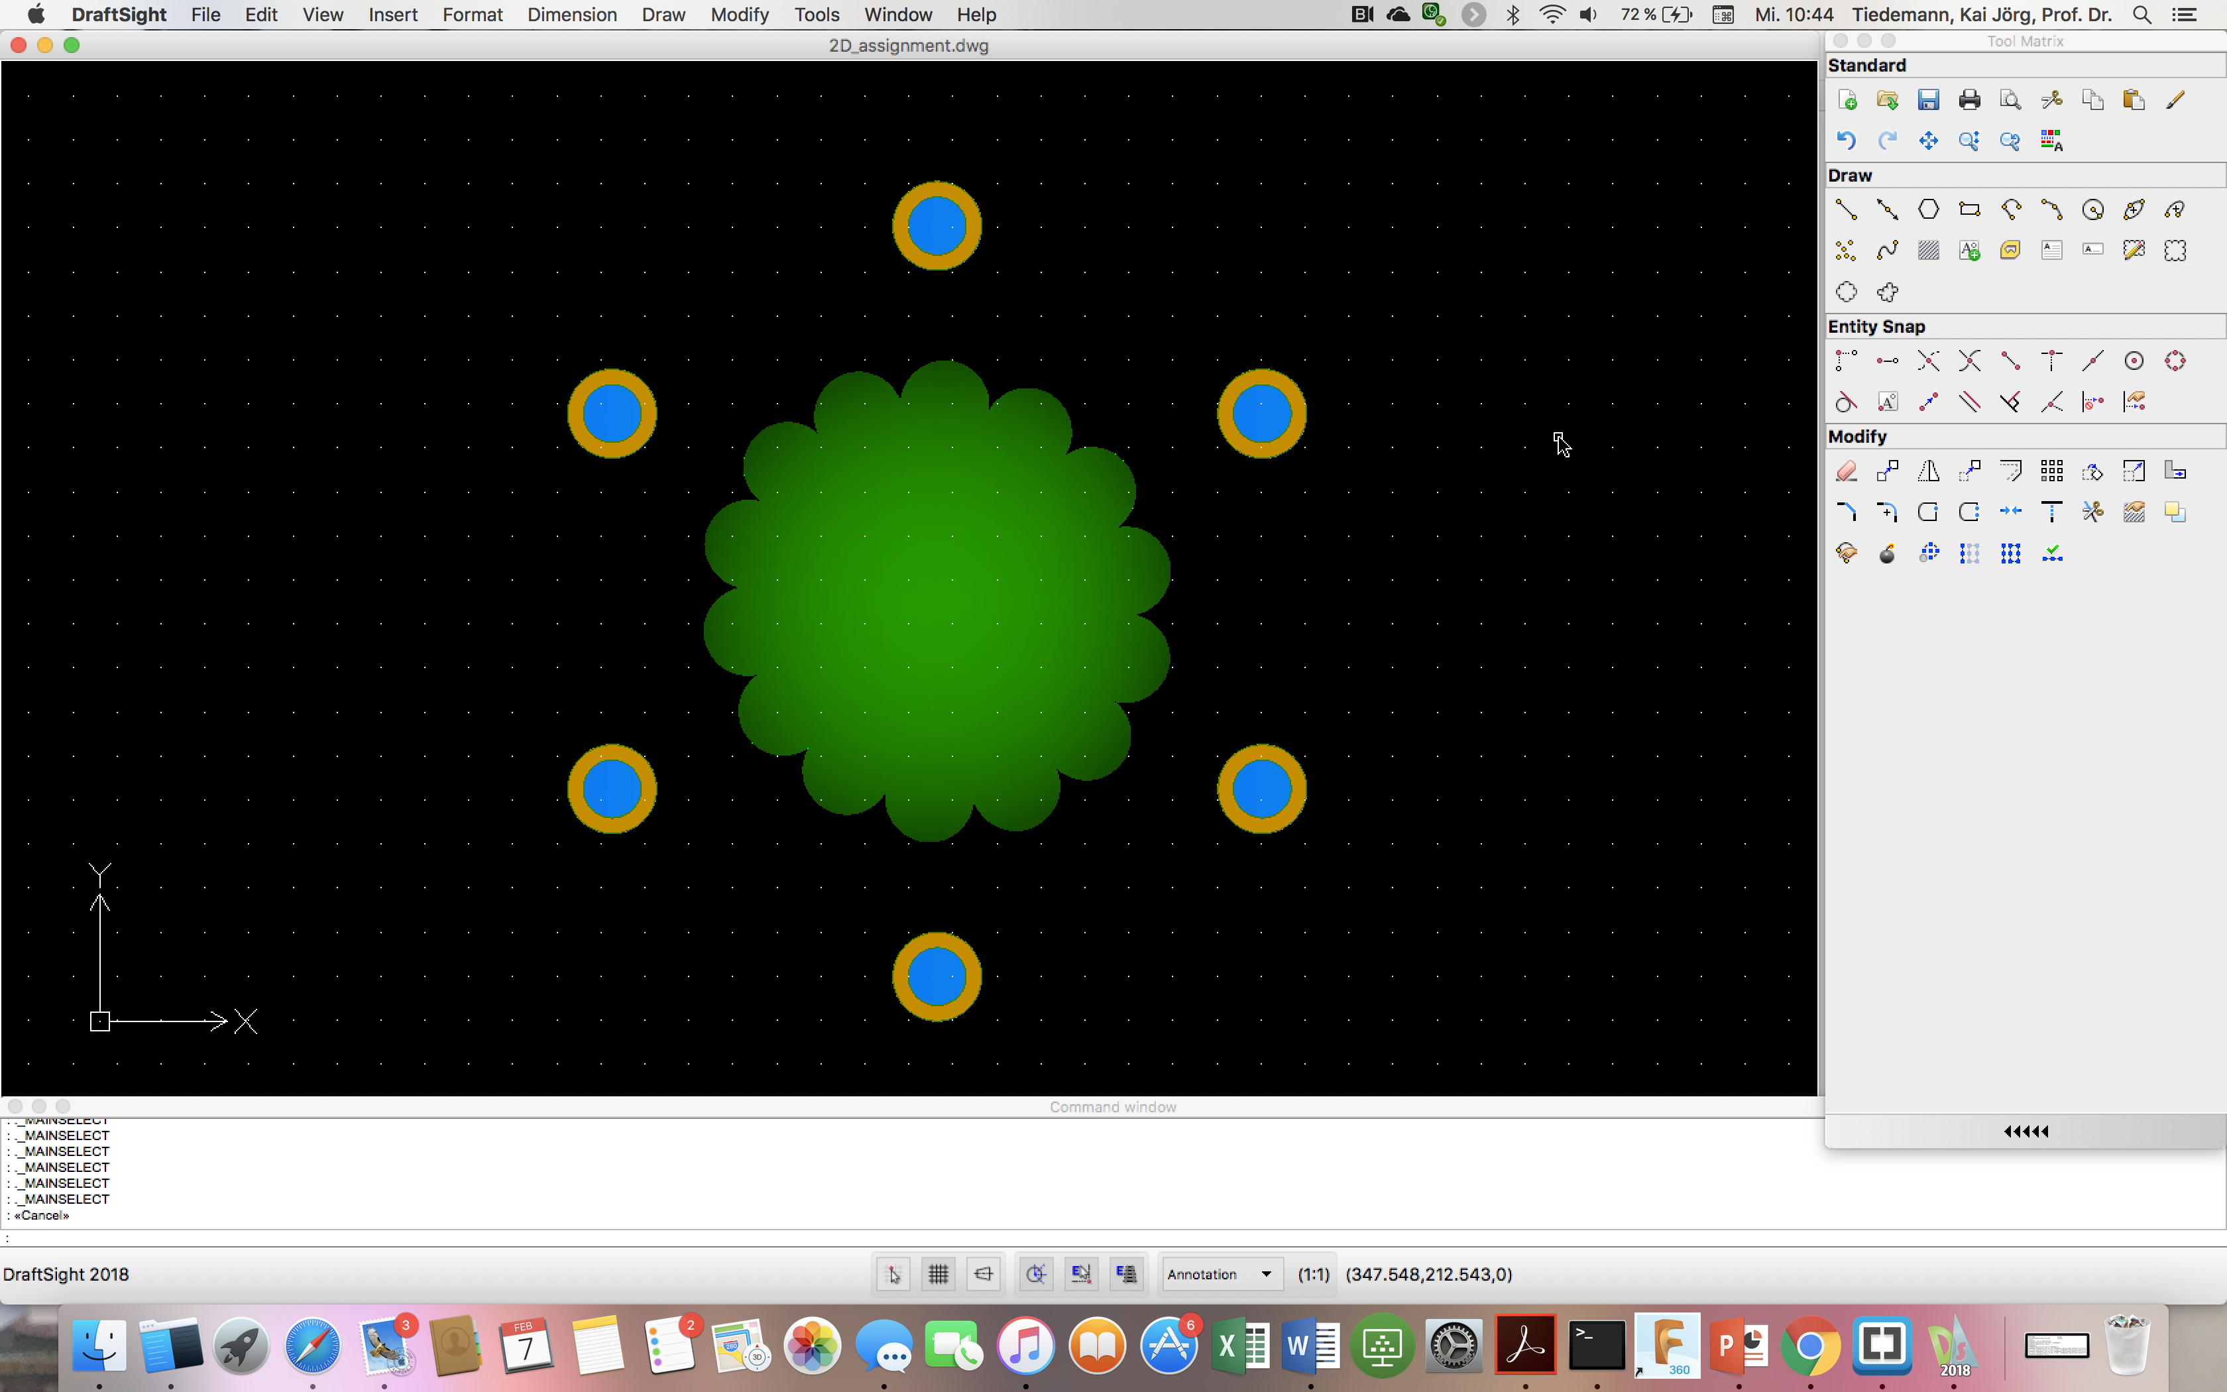Click the Save floppy disk icon
The image size is (2227, 1392).
(1928, 99)
